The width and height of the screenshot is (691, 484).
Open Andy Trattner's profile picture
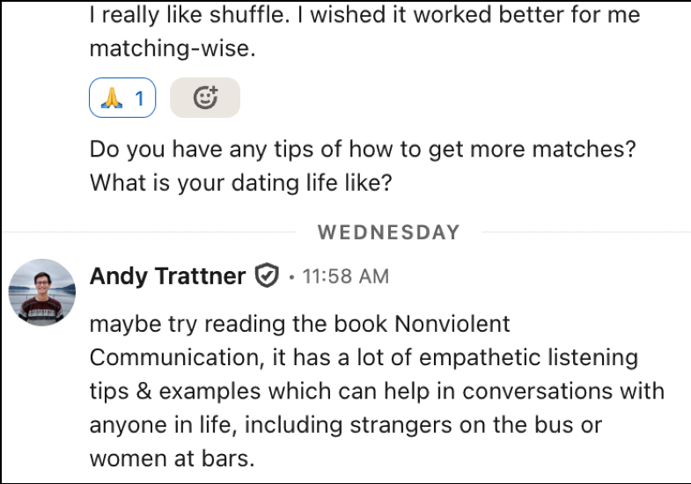pyautogui.click(x=41, y=292)
